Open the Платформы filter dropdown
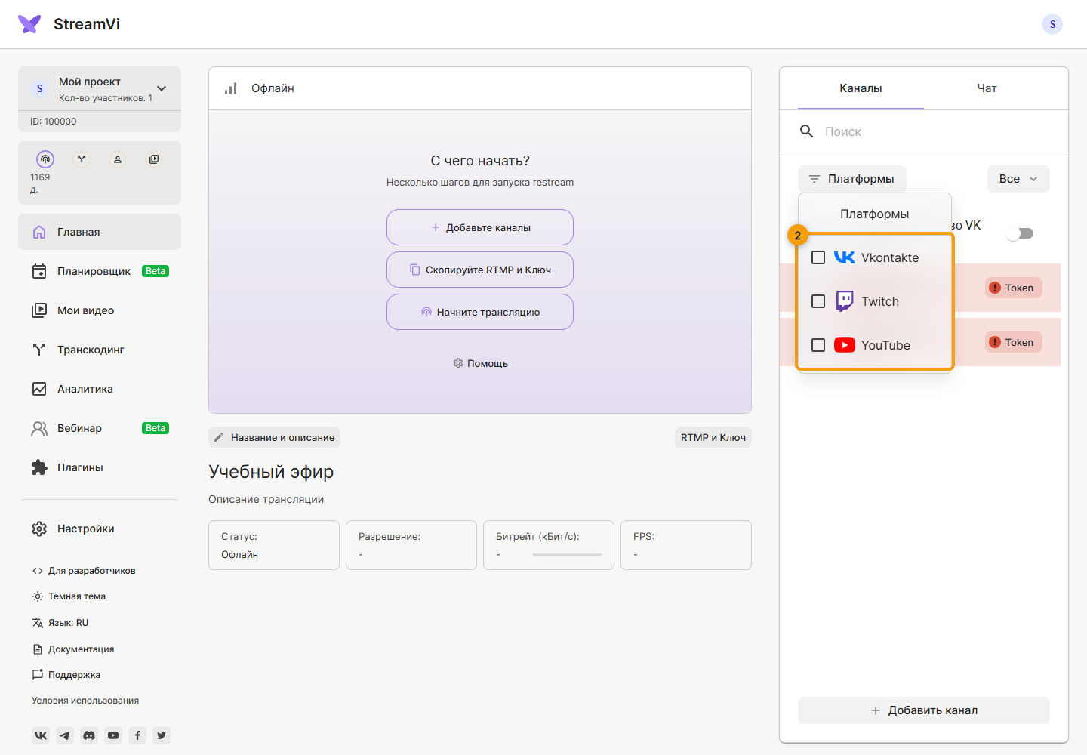Screen dimensions: 1087x755 (852, 179)
